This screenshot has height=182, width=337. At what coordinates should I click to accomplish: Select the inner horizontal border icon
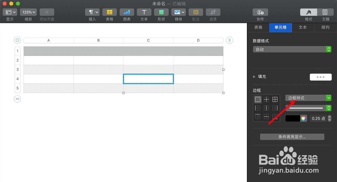[266, 117]
